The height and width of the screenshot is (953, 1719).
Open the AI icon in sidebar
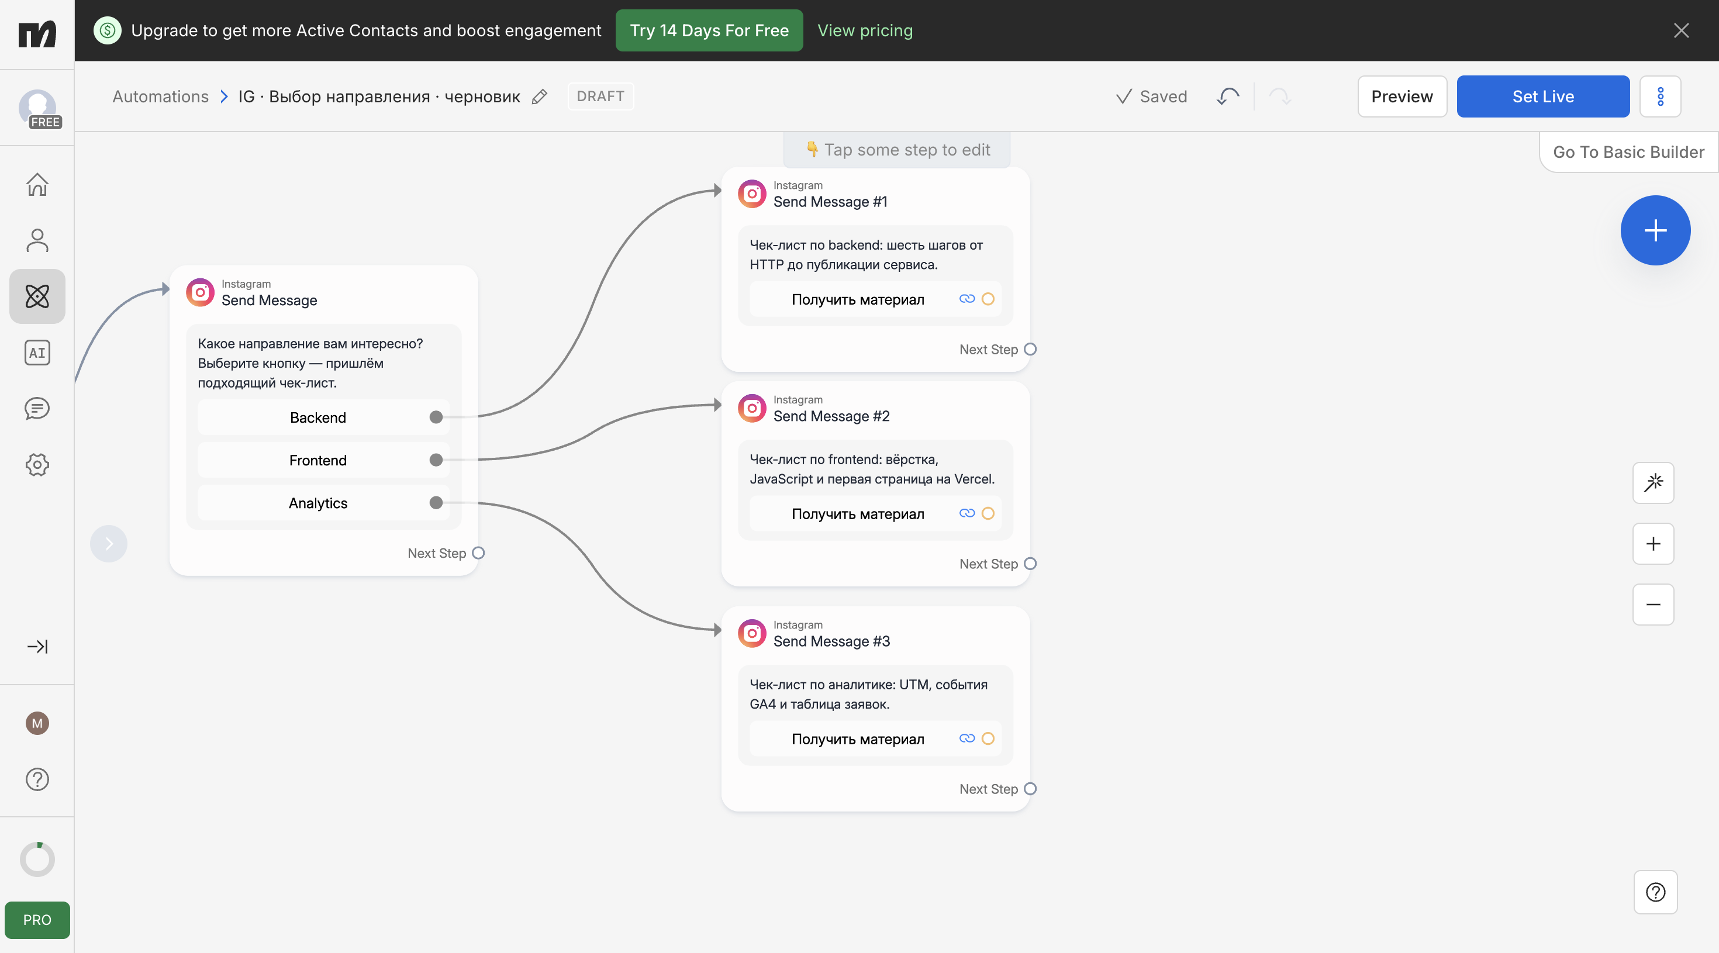37,353
